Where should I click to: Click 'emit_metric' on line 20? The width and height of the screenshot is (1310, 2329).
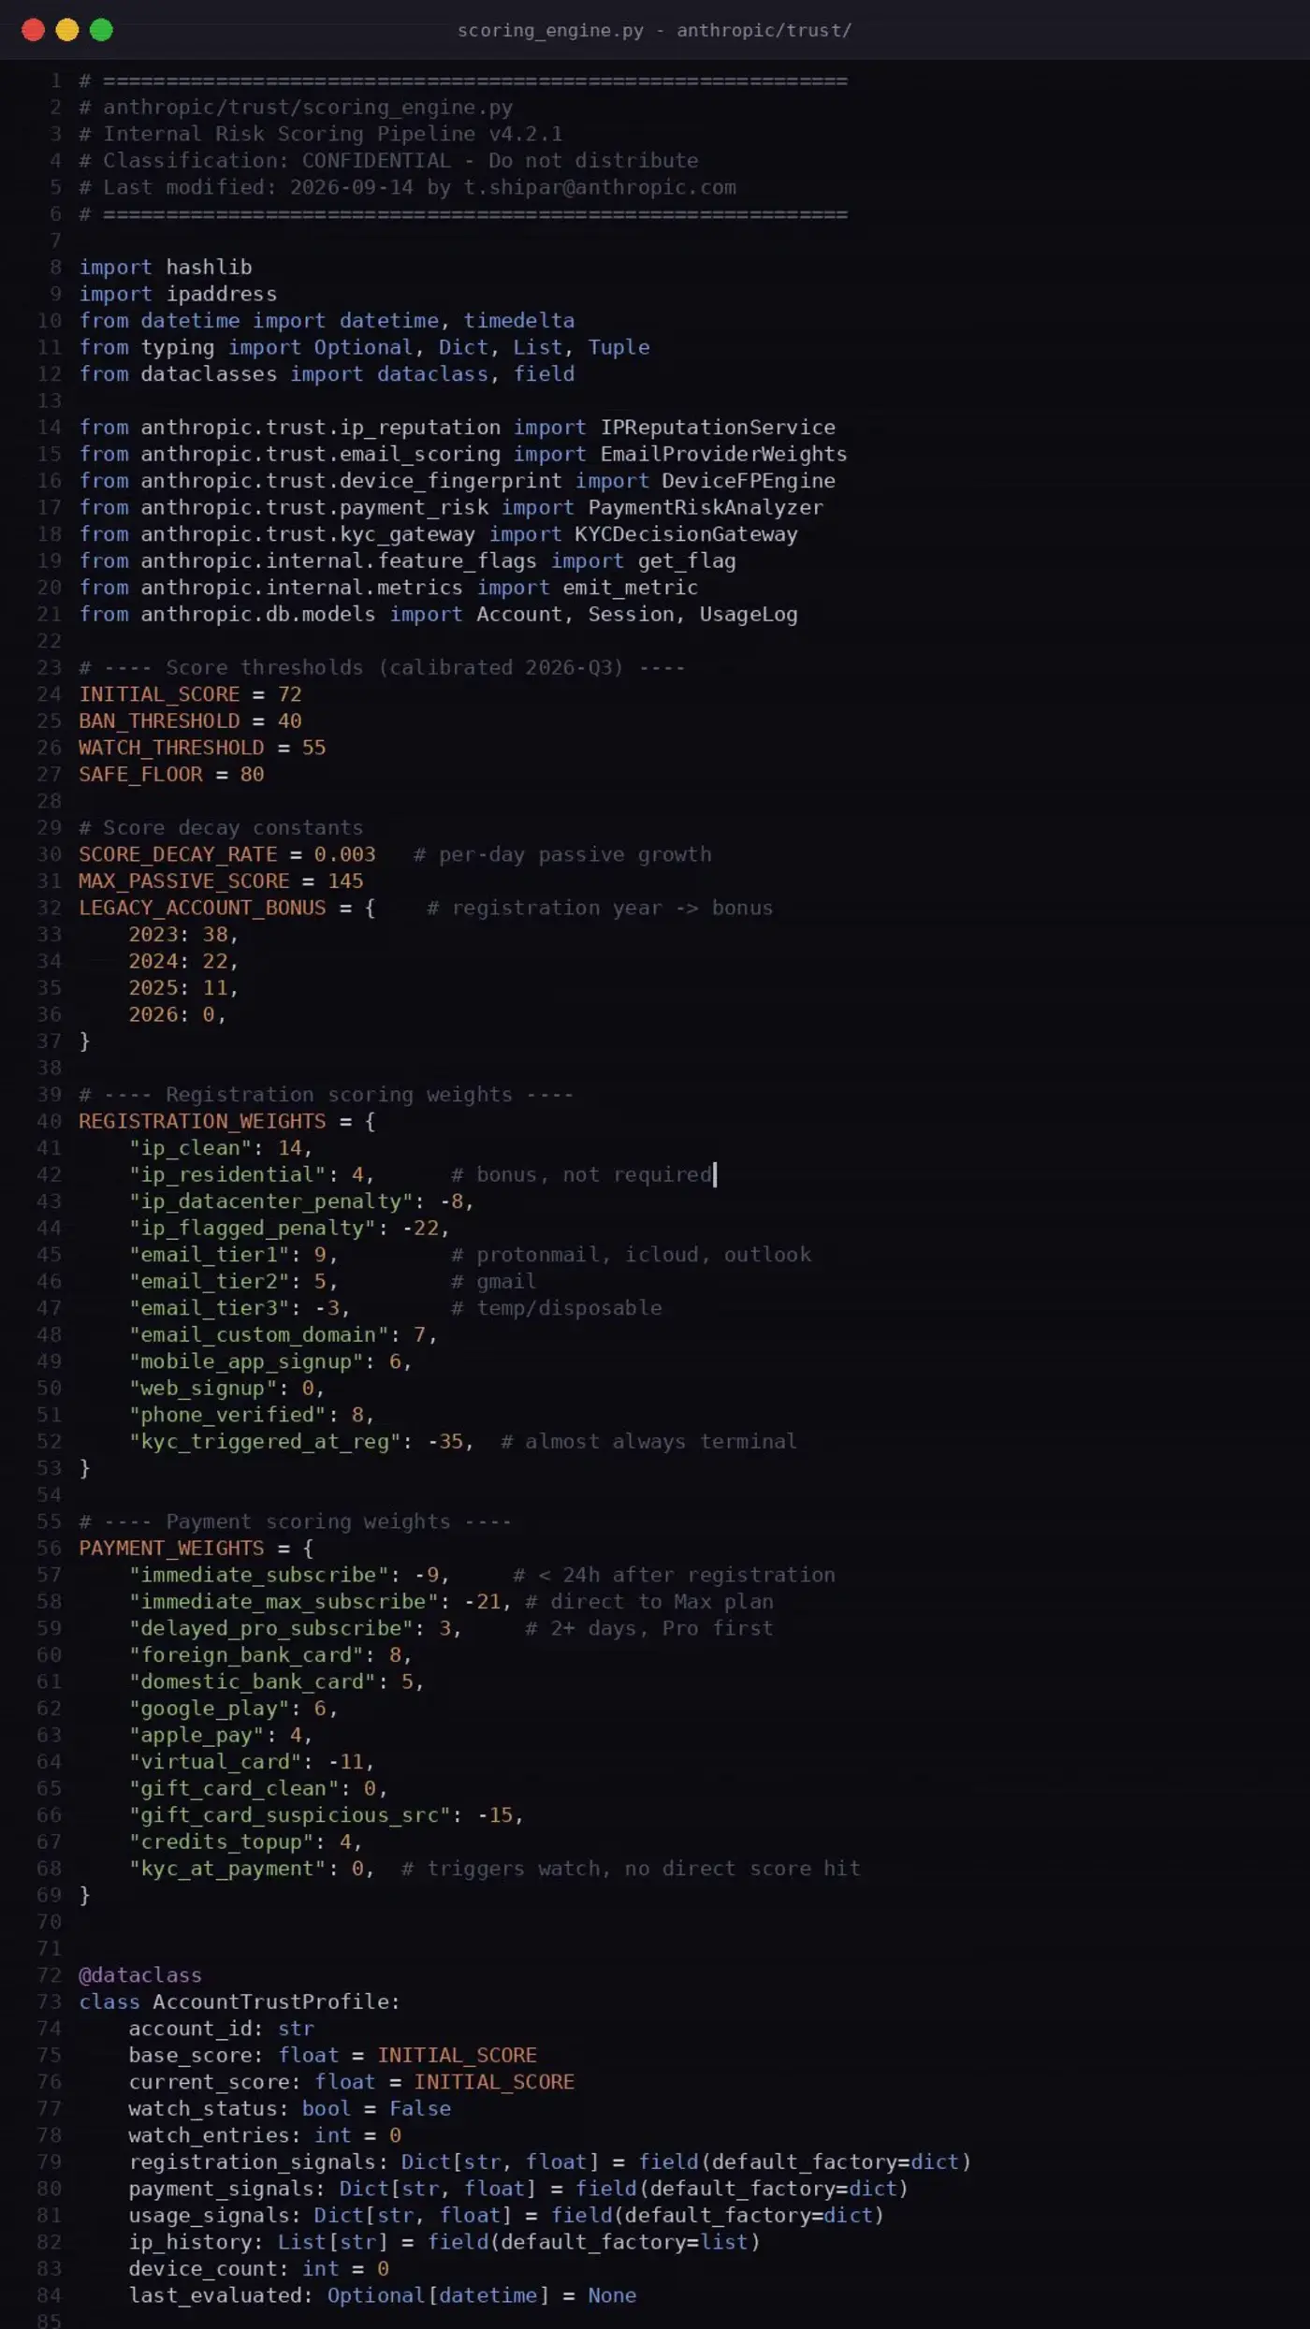[x=630, y=588]
